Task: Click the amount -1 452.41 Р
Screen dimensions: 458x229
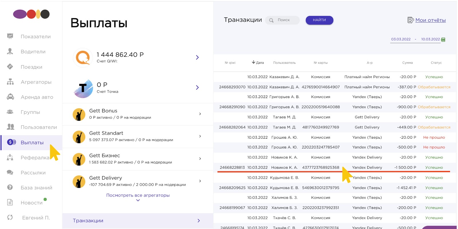Action: coord(406,188)
